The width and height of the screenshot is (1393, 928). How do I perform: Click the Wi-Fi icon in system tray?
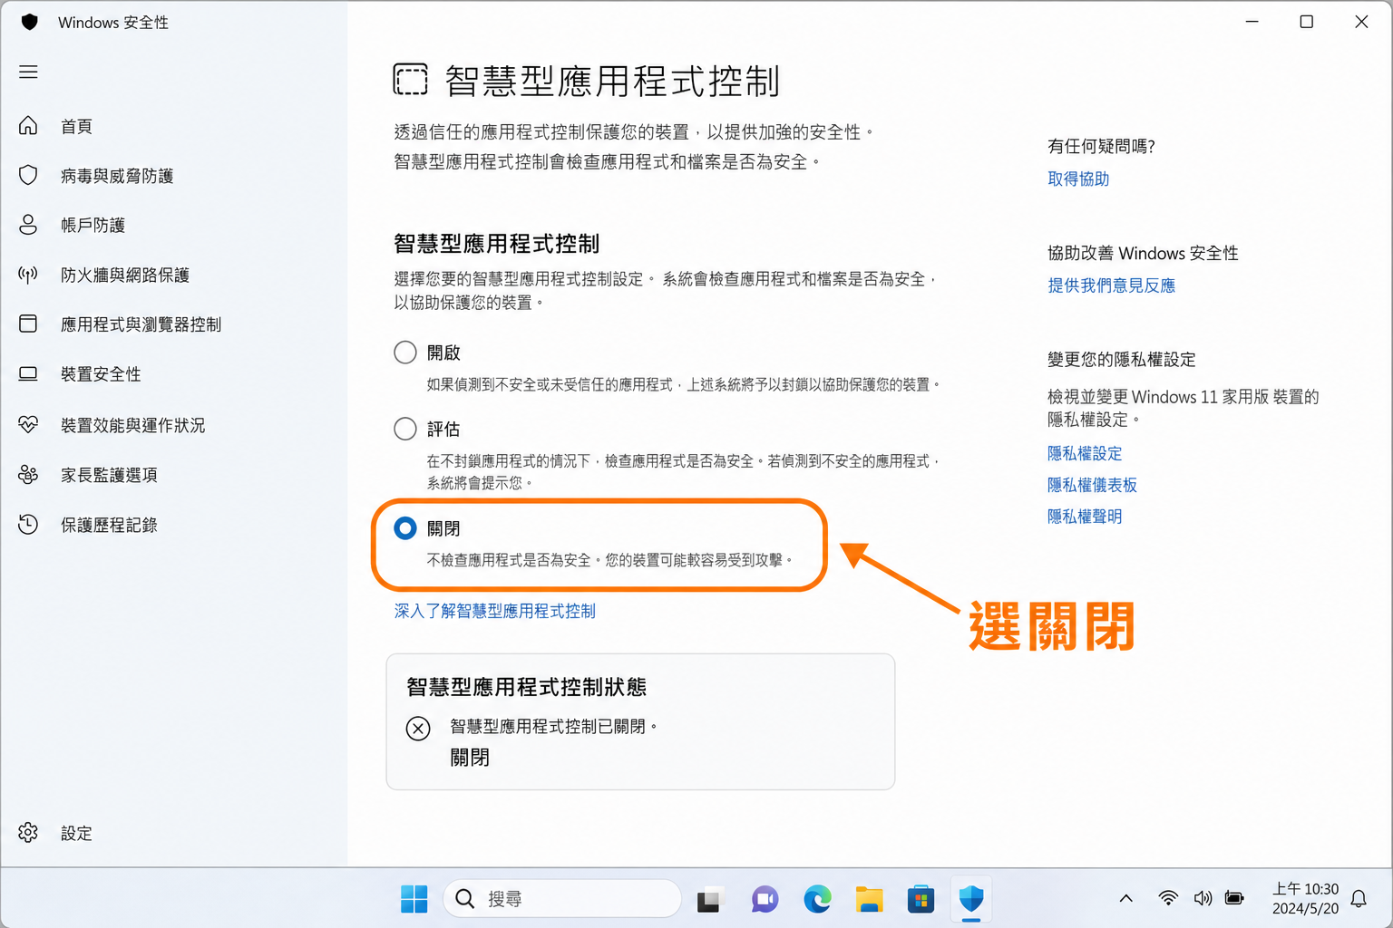pyautogui.click(x=1168, y=898)
